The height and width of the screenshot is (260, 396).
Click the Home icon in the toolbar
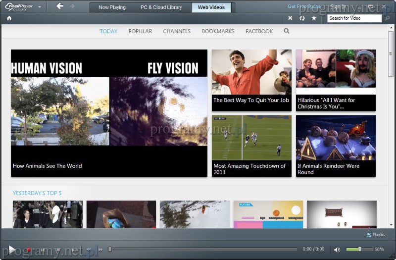(x=9, y=18)
